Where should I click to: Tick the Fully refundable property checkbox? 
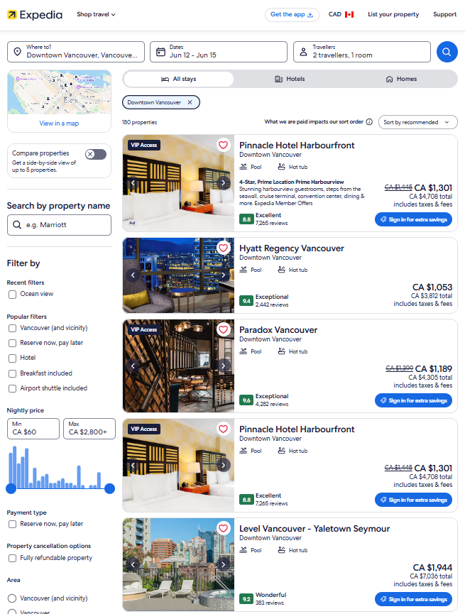tap(13, 558)
